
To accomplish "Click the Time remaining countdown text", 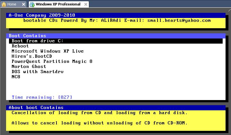I will [x=42, y=97].
